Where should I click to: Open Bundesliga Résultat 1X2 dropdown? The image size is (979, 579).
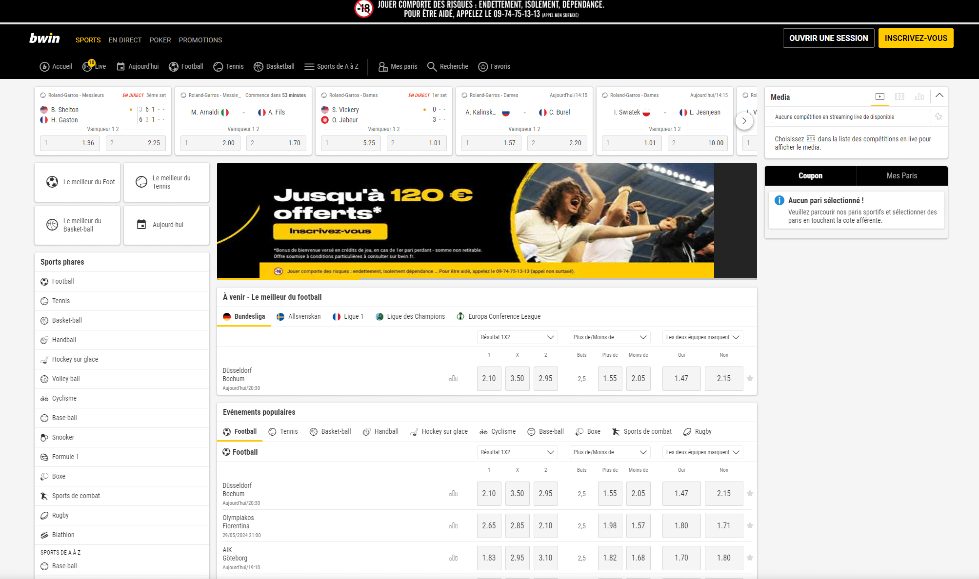click(517, 337)
